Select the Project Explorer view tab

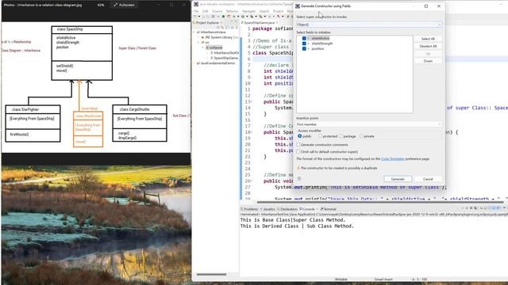point(207,23)
